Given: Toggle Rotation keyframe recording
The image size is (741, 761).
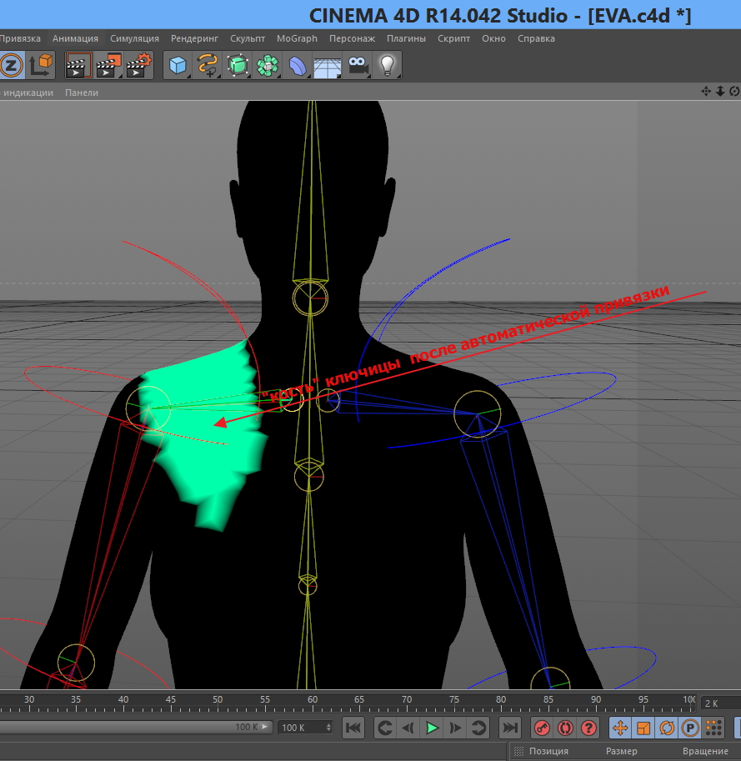Looking at the screenshot, I should [667, 728].
